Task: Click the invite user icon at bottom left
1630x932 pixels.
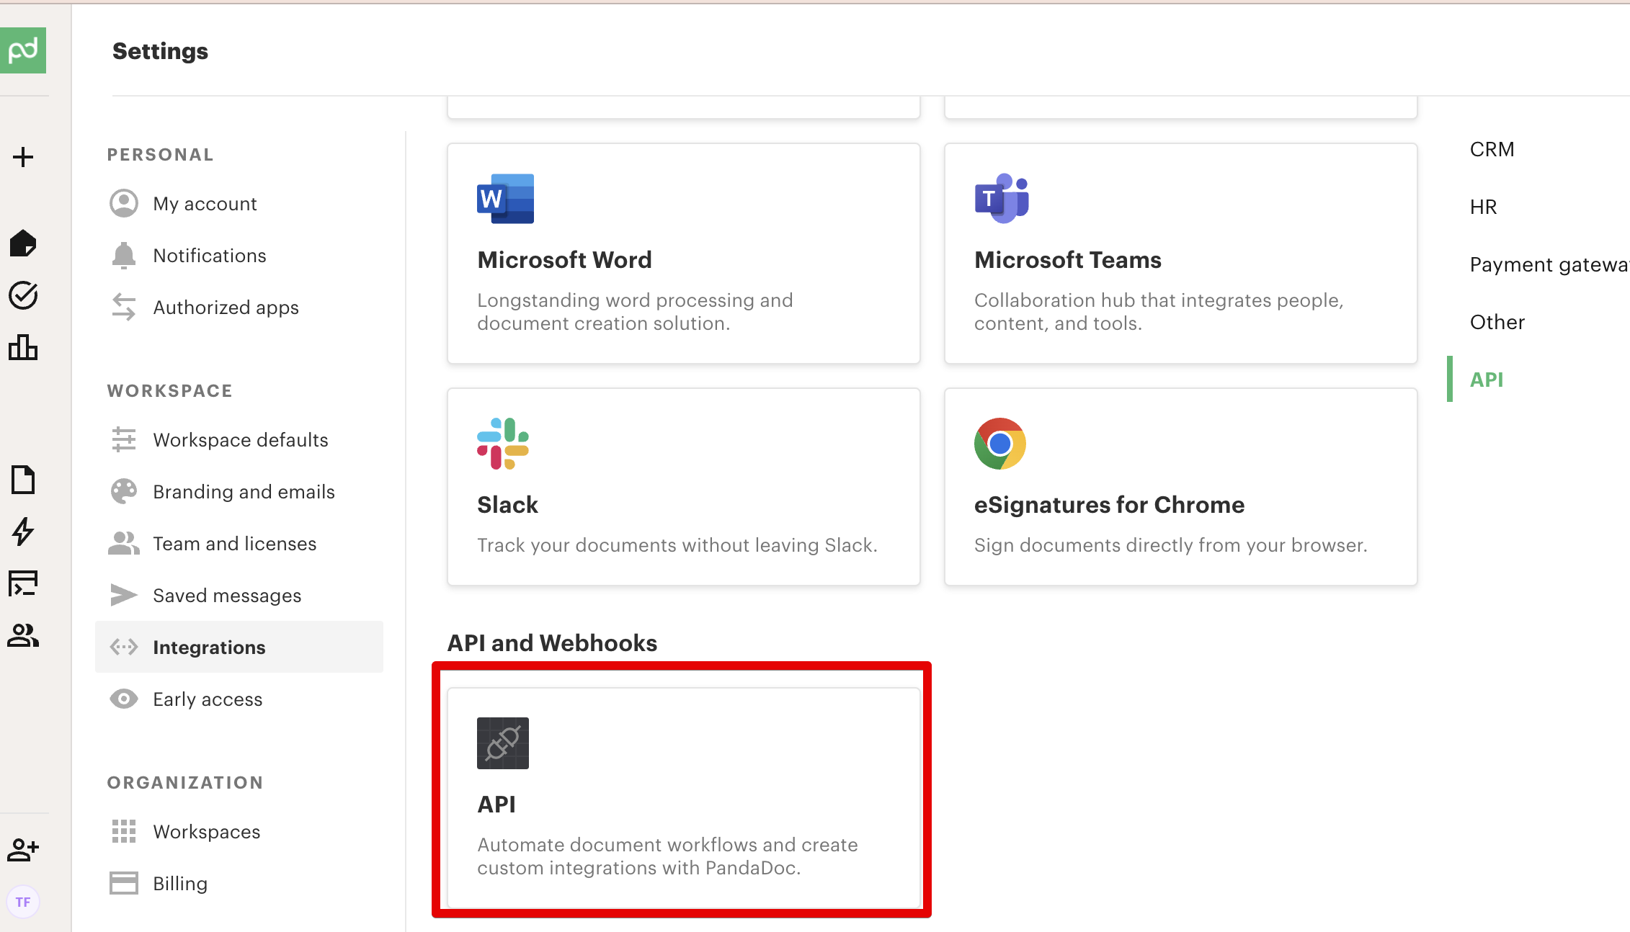Action: click(x=23, y=850)
